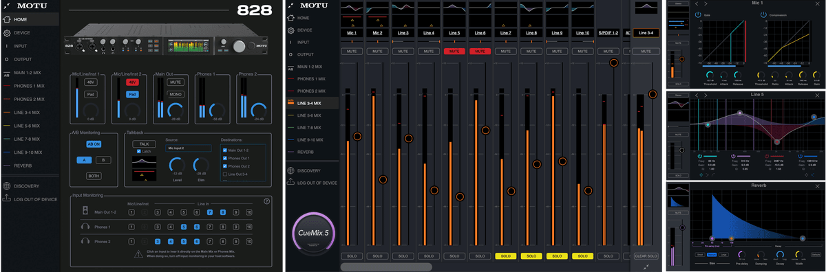Toggle AB ON in A/B Monitoring

click(94, 144)
